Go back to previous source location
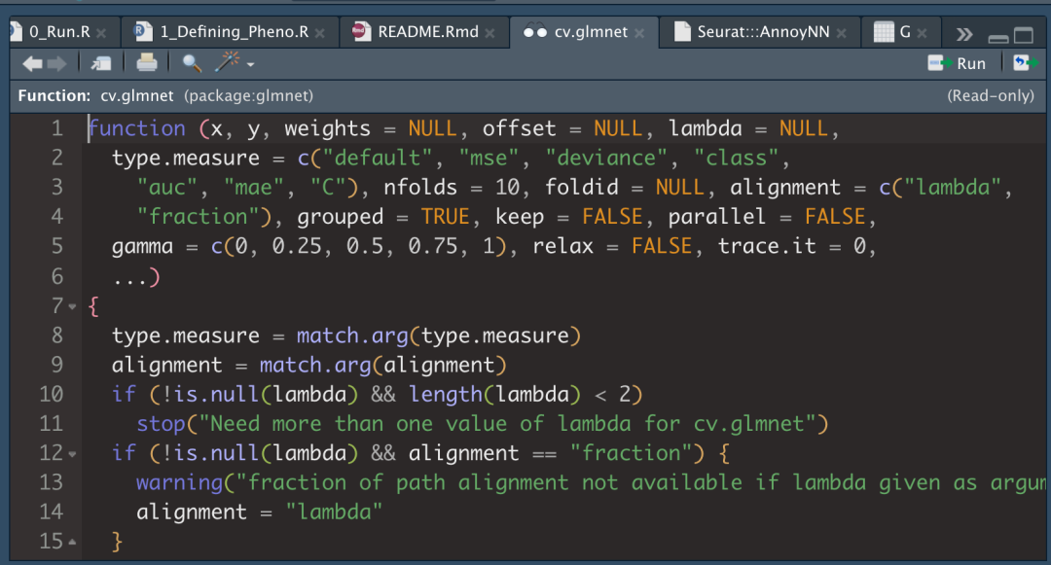 click(32, 63)
